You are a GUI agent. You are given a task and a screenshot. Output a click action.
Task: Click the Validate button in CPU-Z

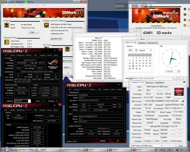(103, 141)
